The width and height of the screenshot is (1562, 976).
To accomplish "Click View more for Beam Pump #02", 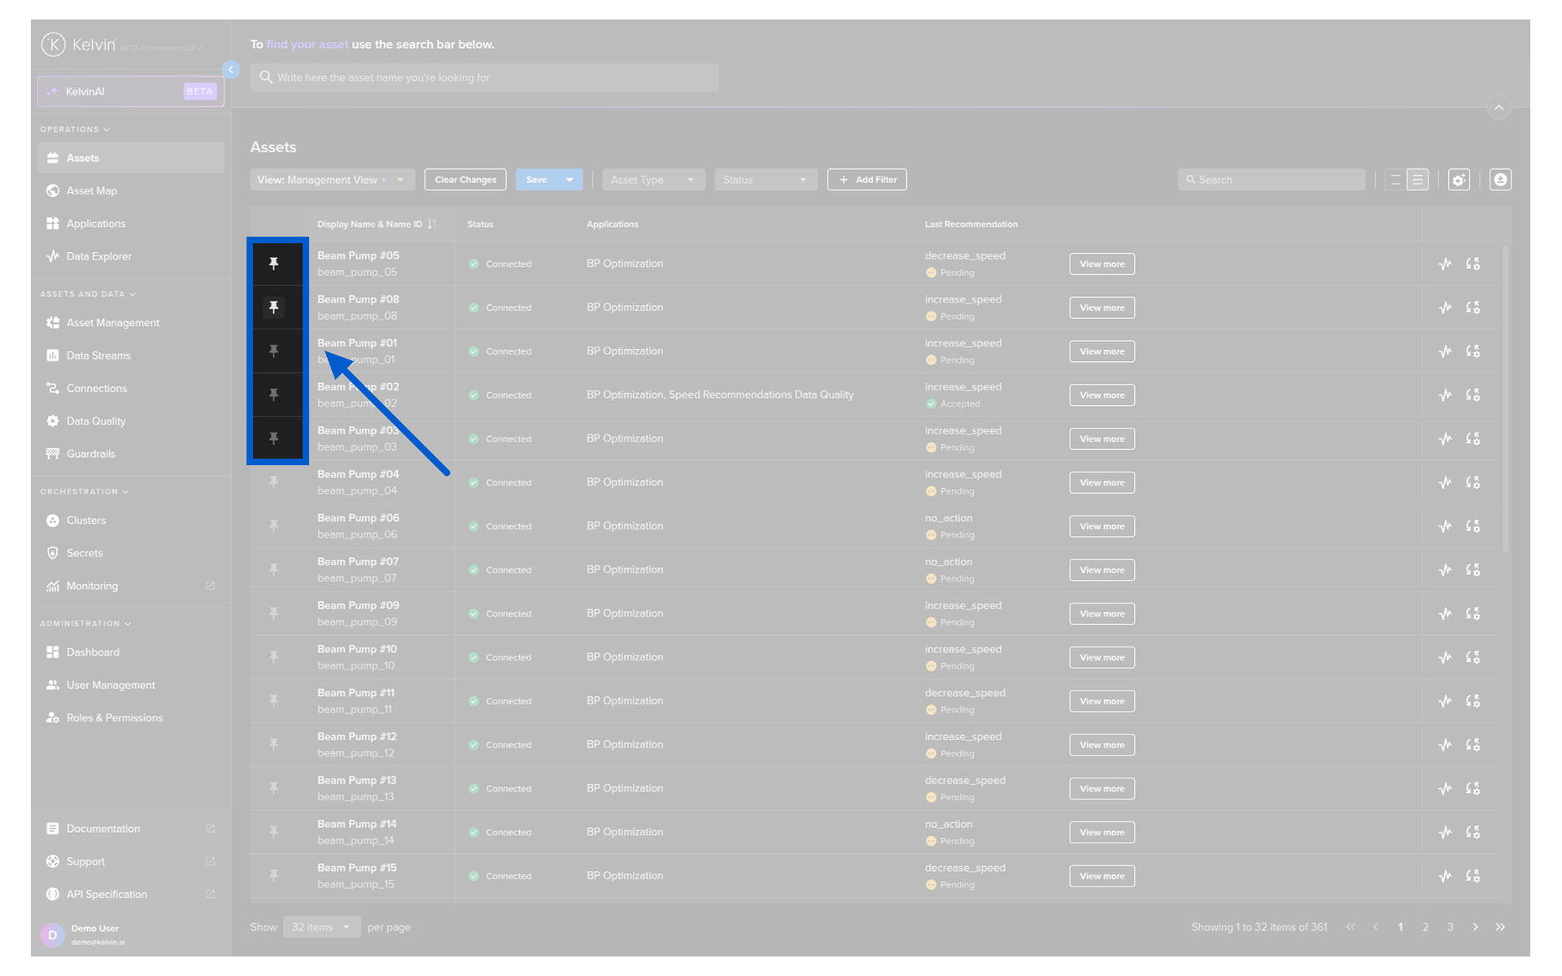I will 1102,395.
